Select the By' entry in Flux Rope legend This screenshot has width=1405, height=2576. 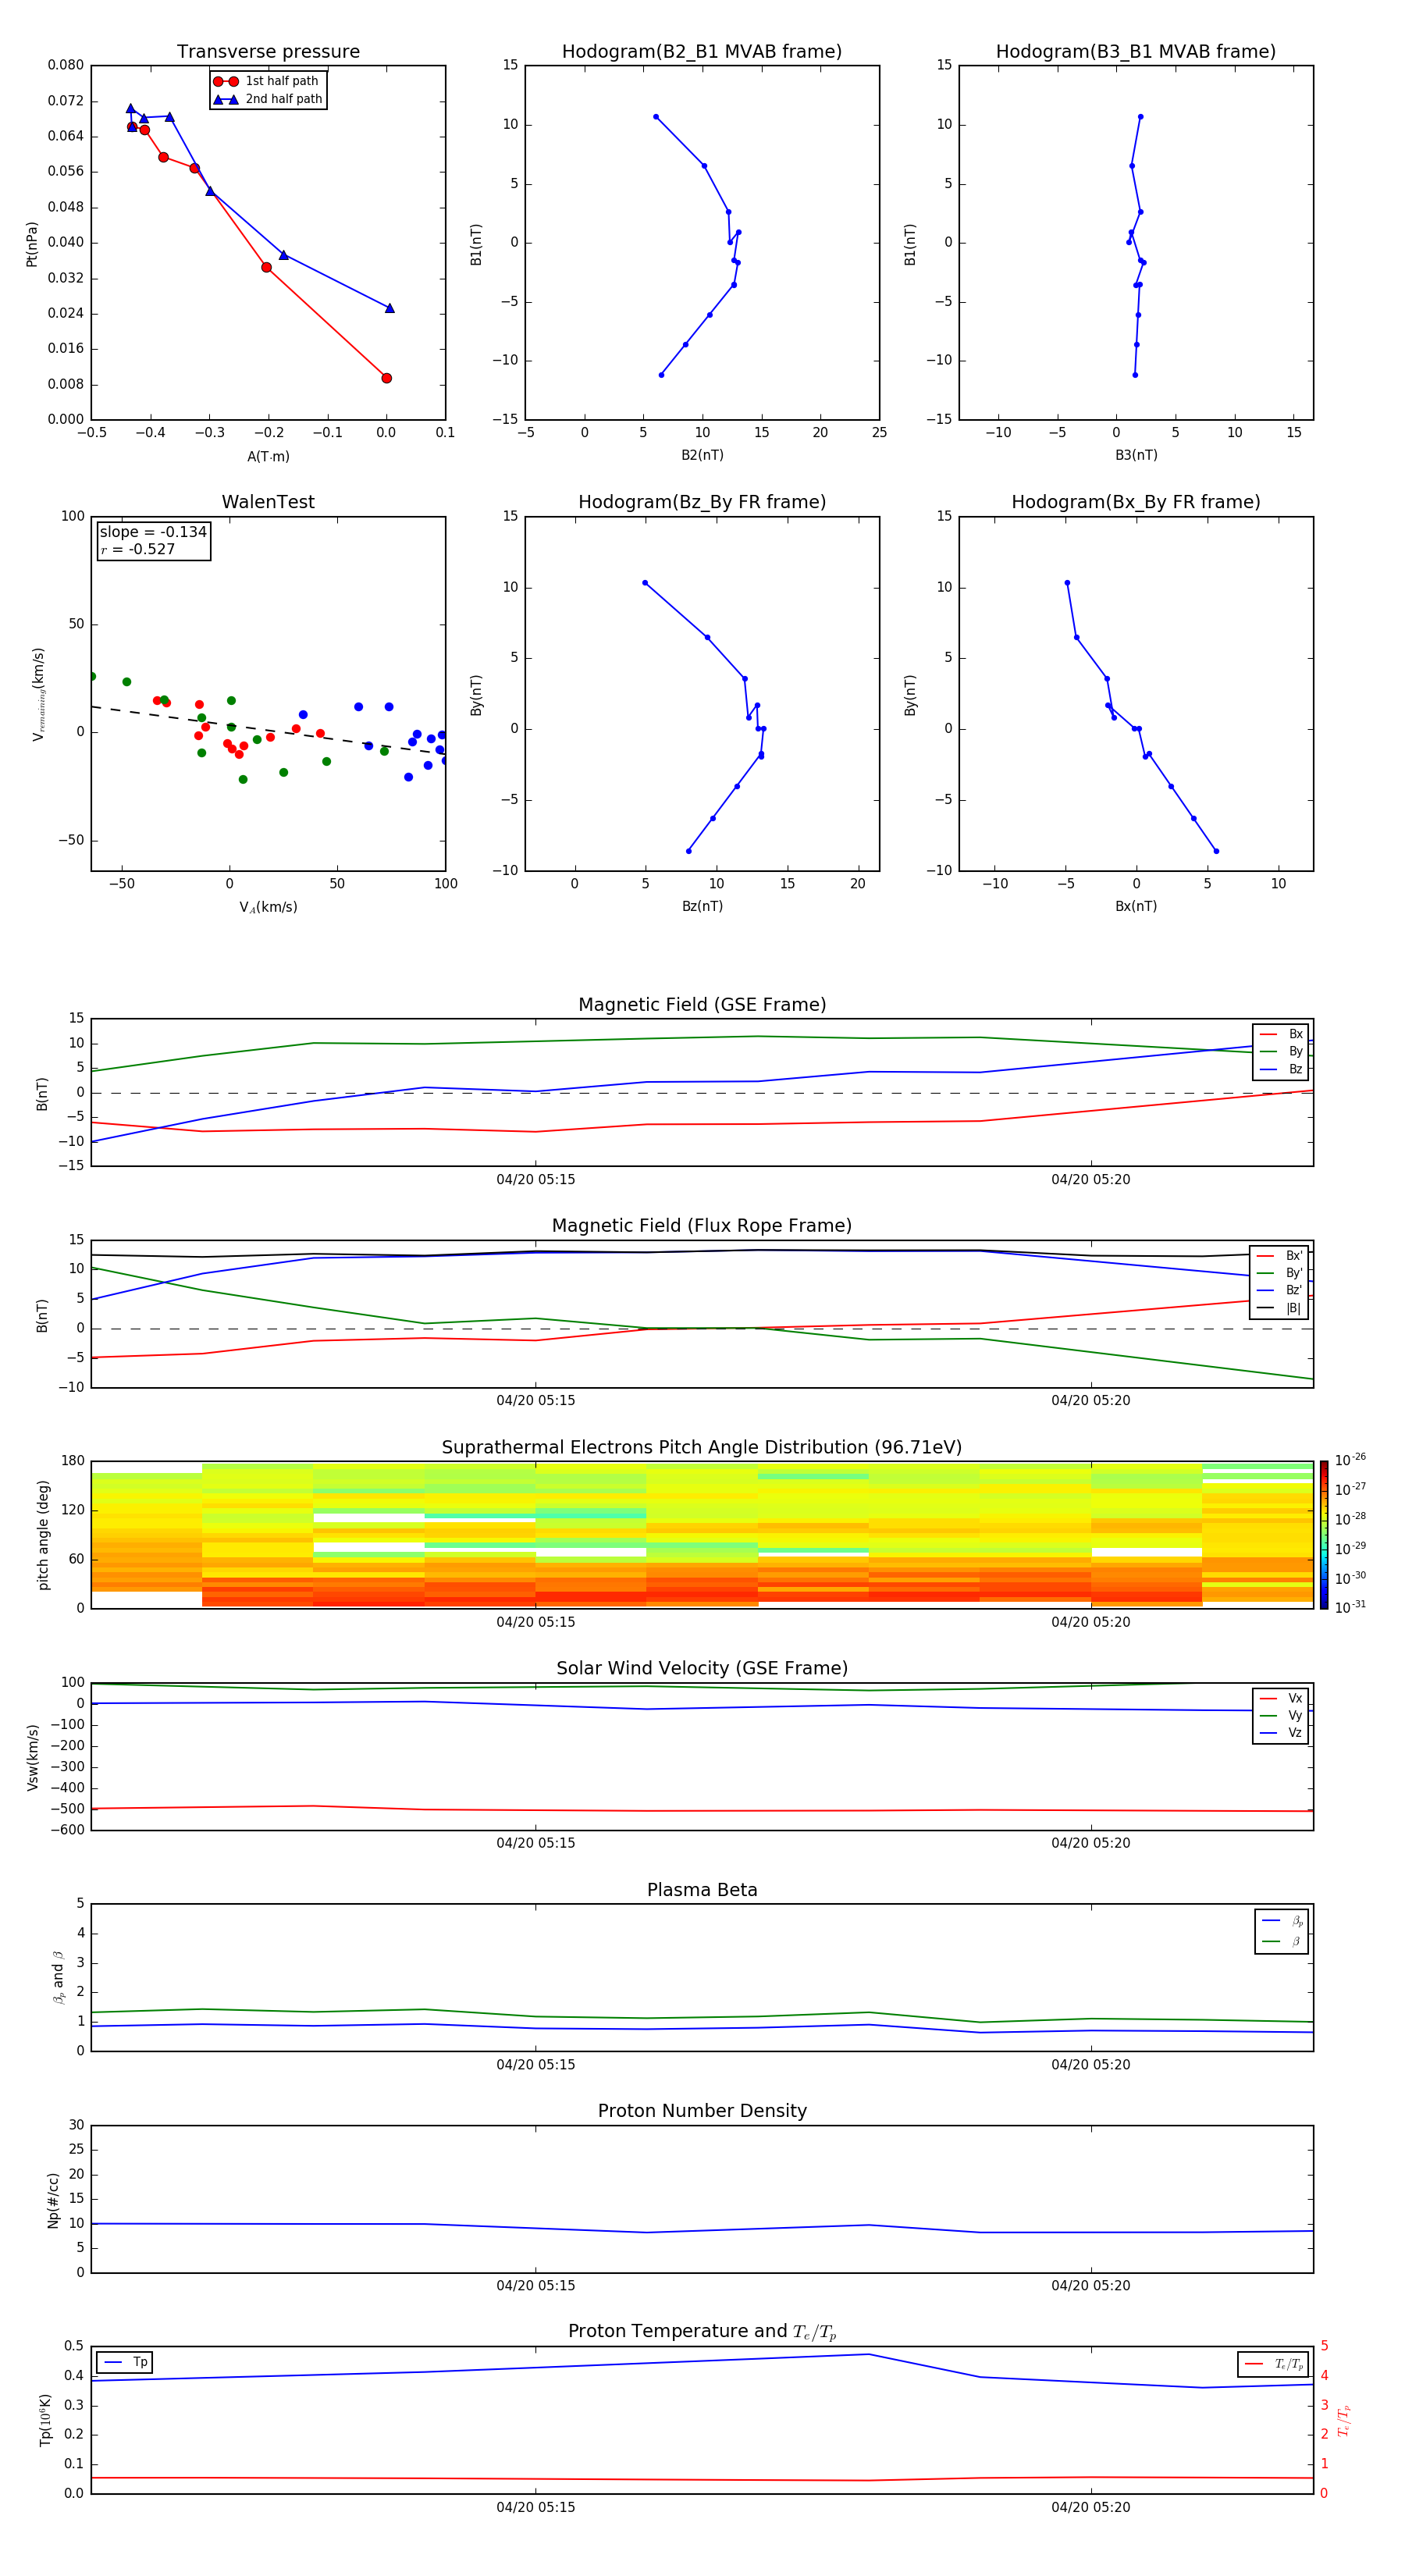1280,1273
